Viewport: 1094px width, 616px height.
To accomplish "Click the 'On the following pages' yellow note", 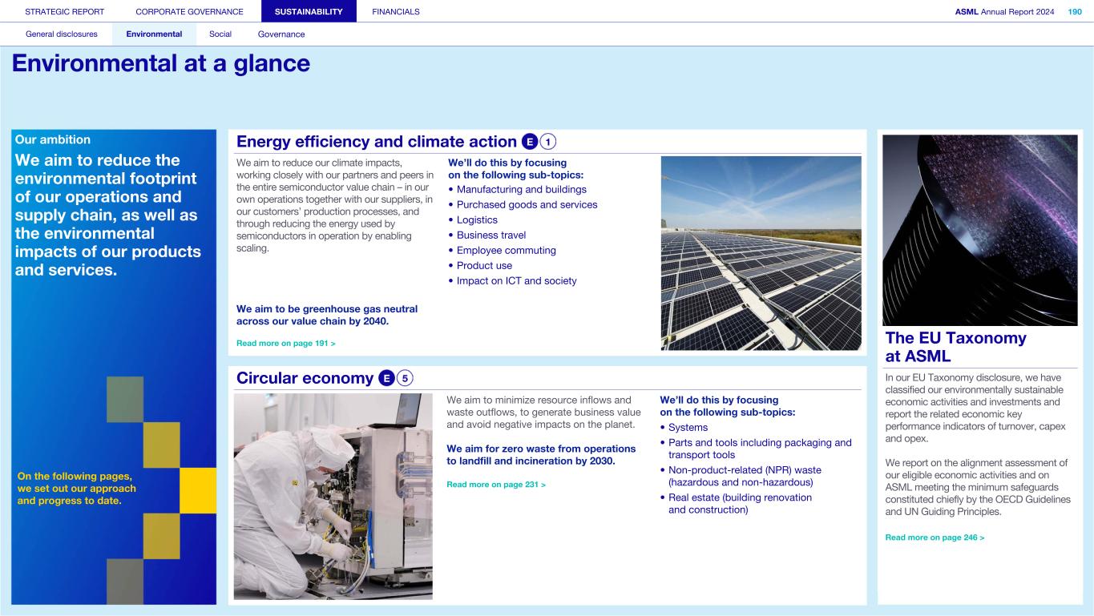I will 77,489.
